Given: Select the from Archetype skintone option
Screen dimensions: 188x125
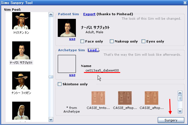Looking at the screenshot, I should point(72,110).
